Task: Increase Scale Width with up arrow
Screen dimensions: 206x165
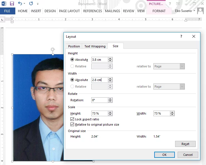Action: coord(172,112)
